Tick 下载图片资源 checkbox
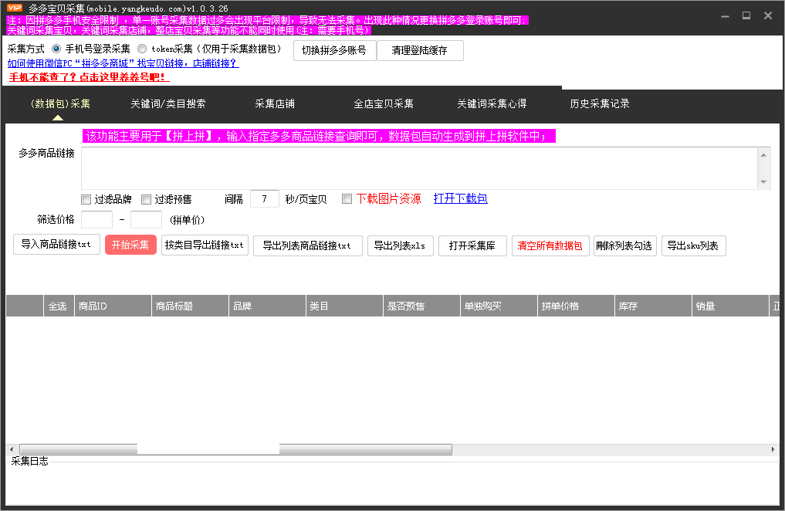 click(347, 198)
